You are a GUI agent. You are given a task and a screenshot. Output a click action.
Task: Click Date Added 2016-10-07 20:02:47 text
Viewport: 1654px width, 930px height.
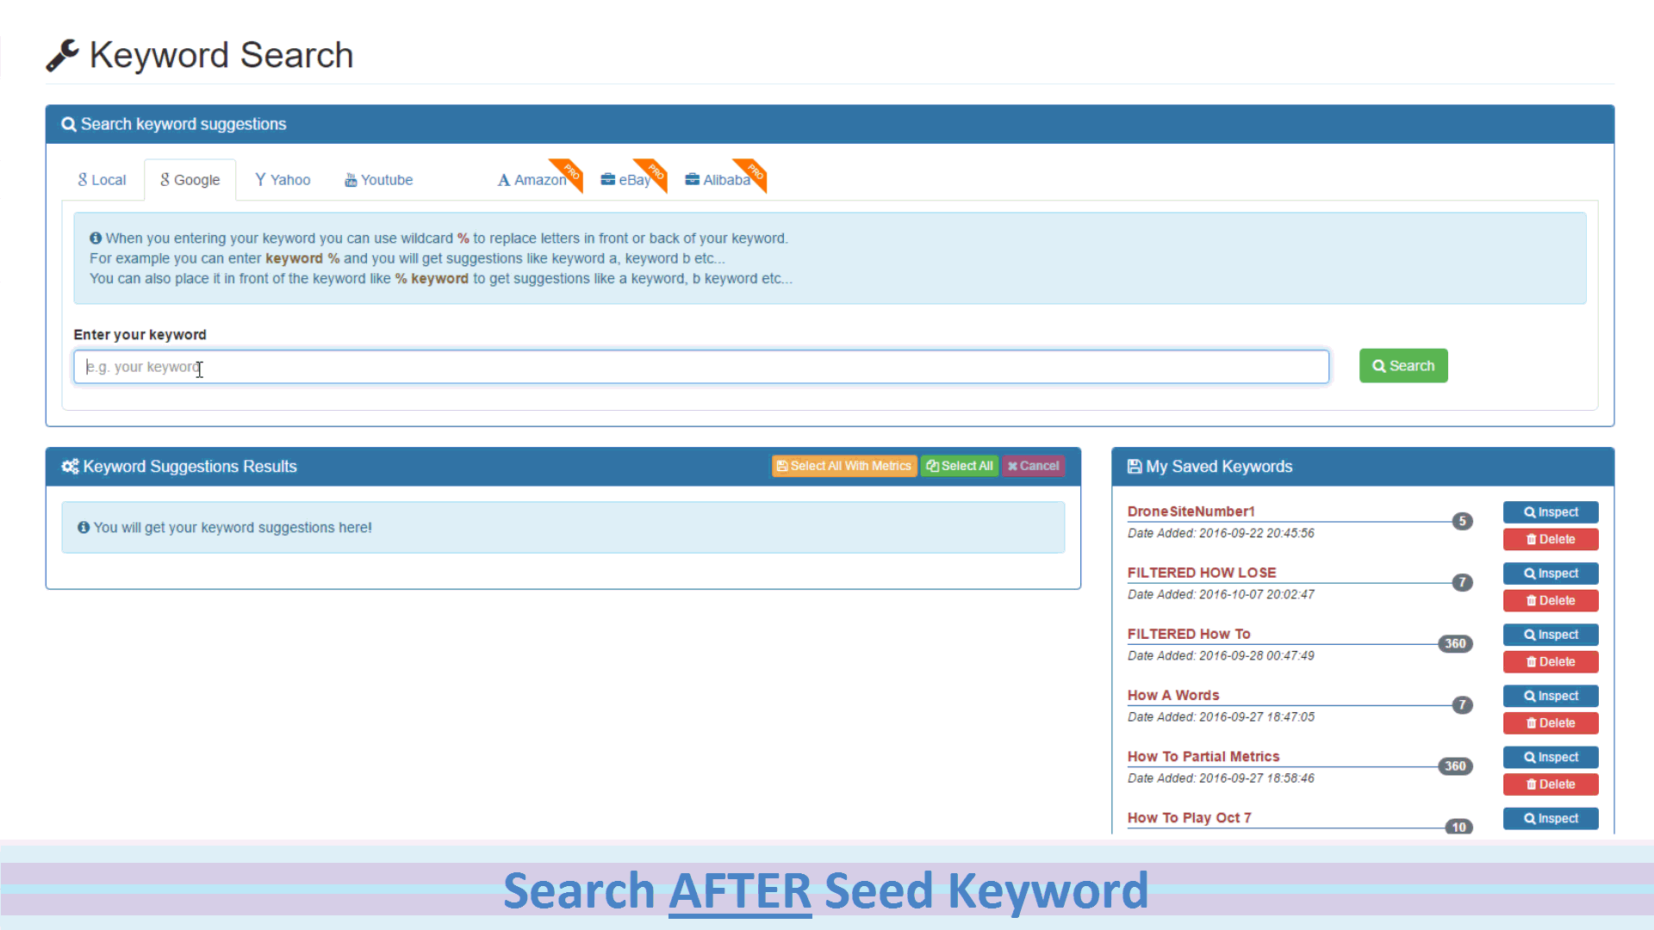click(x=1221, y=594)
